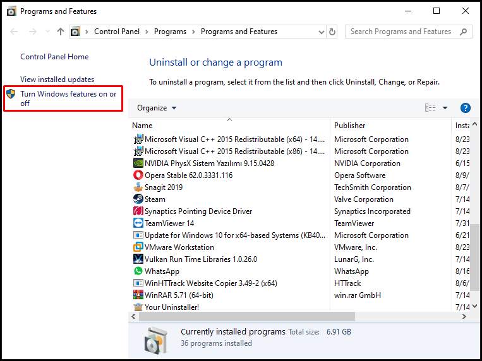Select Control Panel in breadcrumb

(x=117, y=32)
